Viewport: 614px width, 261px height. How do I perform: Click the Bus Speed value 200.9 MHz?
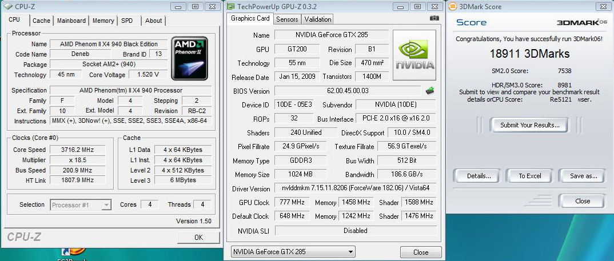click(x=78, y=170)
